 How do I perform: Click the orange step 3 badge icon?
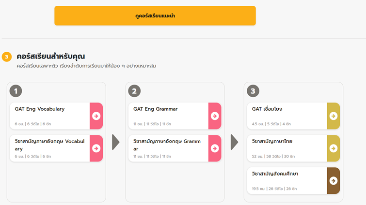click(7, 57)
